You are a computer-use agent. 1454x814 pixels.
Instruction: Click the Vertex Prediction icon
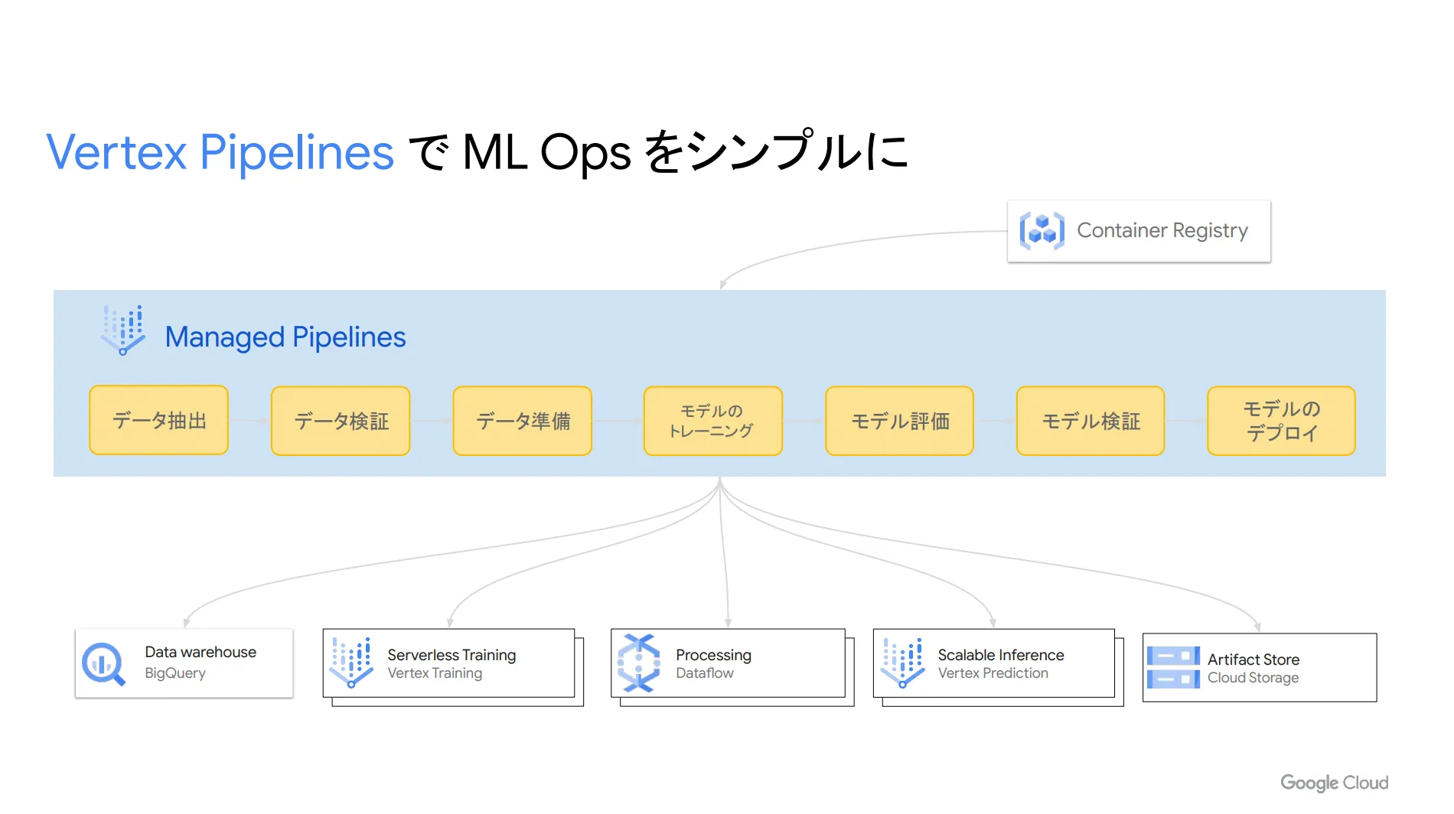point(902,663)
